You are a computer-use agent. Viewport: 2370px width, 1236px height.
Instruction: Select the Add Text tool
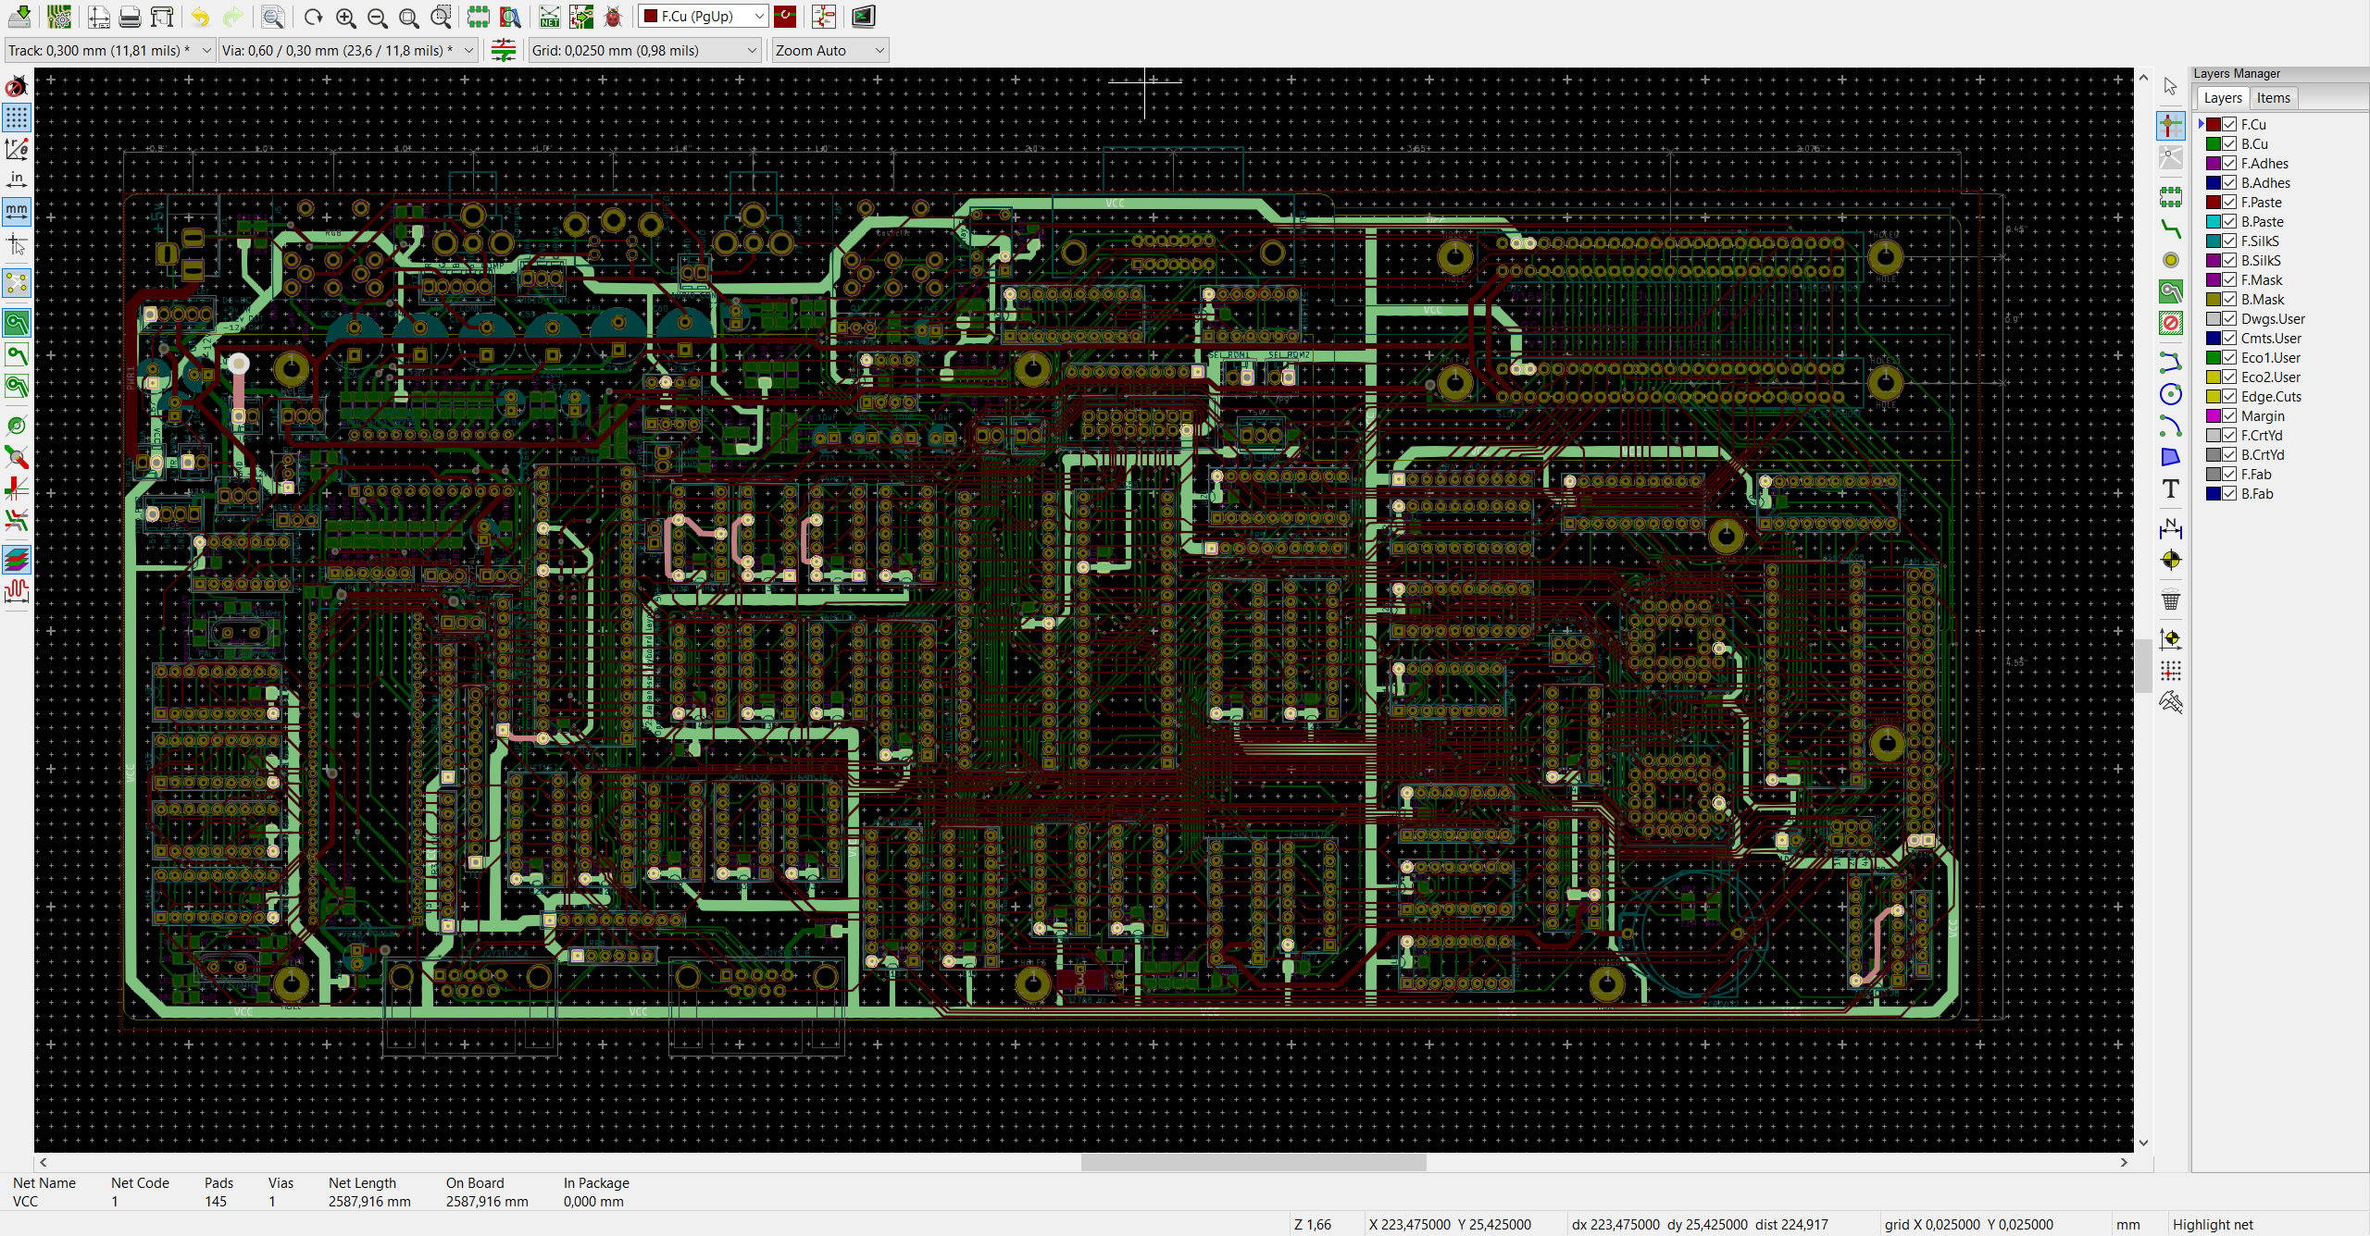click(2170, 489)
